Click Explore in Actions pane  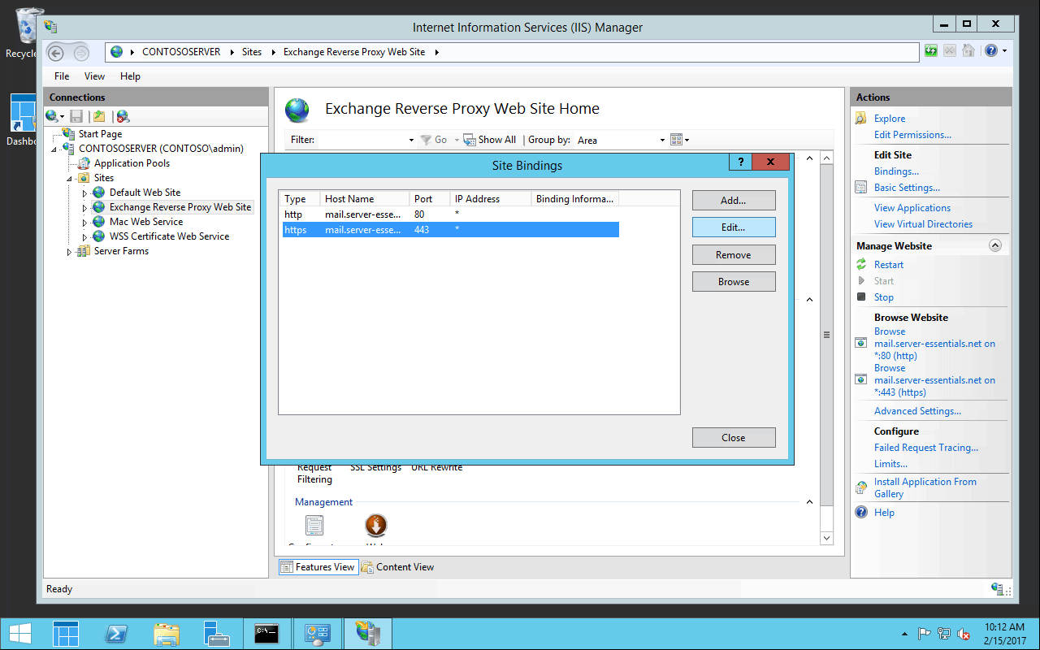[890, 119]
